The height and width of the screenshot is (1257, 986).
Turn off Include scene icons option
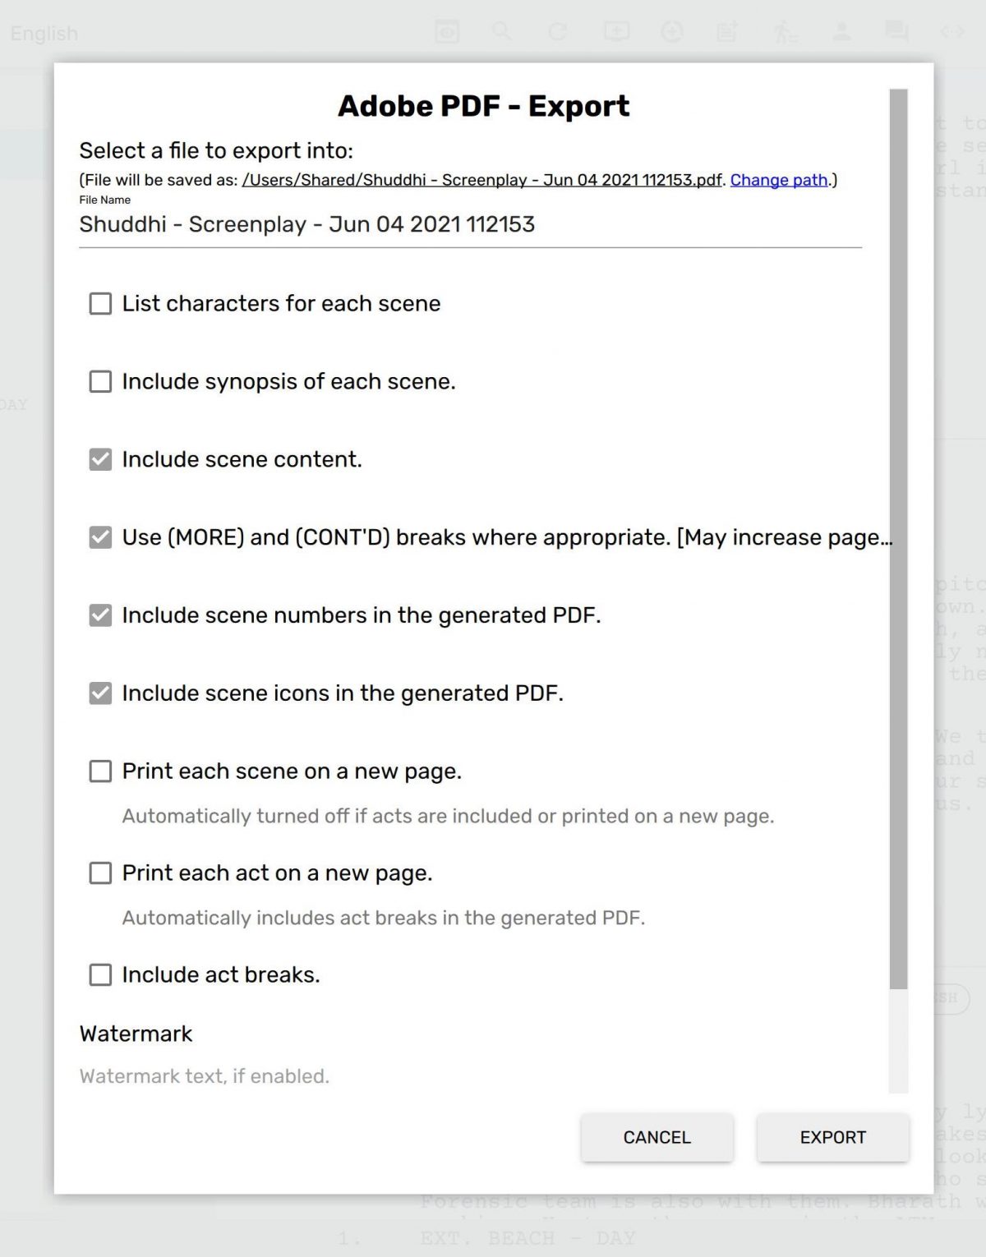tap(100, 693)
